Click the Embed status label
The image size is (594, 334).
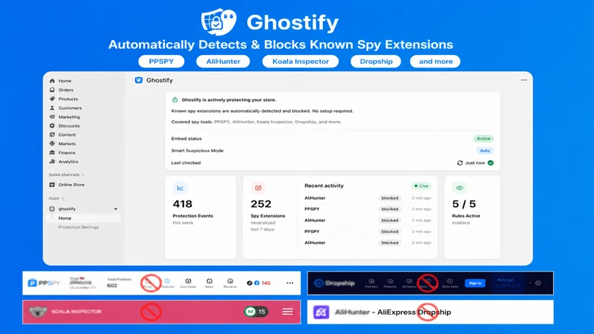pos(186,139)
